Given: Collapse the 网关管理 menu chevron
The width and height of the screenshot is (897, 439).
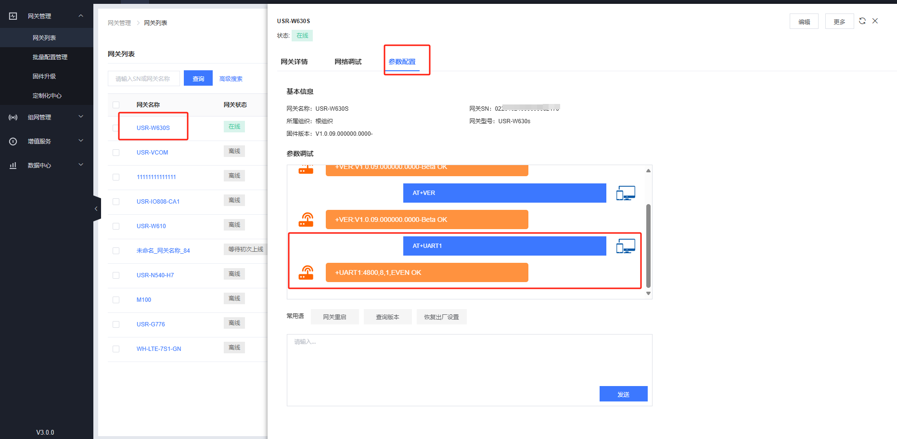Looking at the screenshot, I should pos(81,16).
